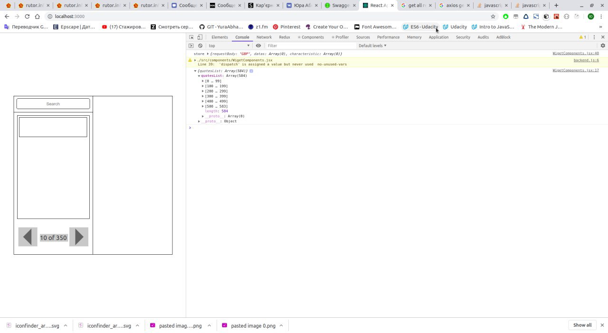The width and height of the screenshot is (608, 333).
Task: Open a new browser tab
Action: tap(556, 5)
